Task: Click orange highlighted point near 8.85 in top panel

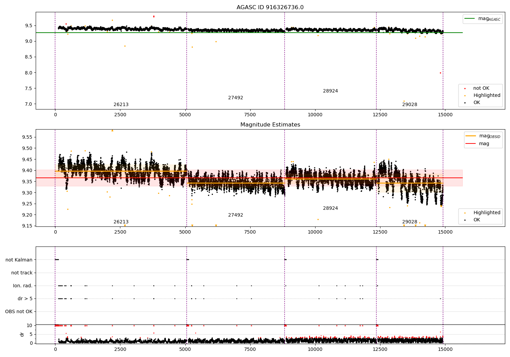Action: pos(125,46)
